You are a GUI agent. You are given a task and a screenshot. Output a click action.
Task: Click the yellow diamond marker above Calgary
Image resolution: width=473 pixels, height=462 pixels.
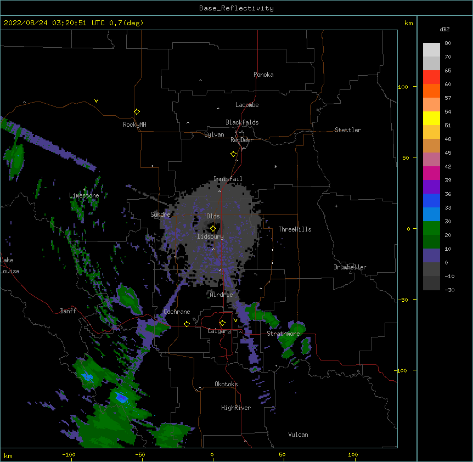pyautogui.click(x=222, y=323)
